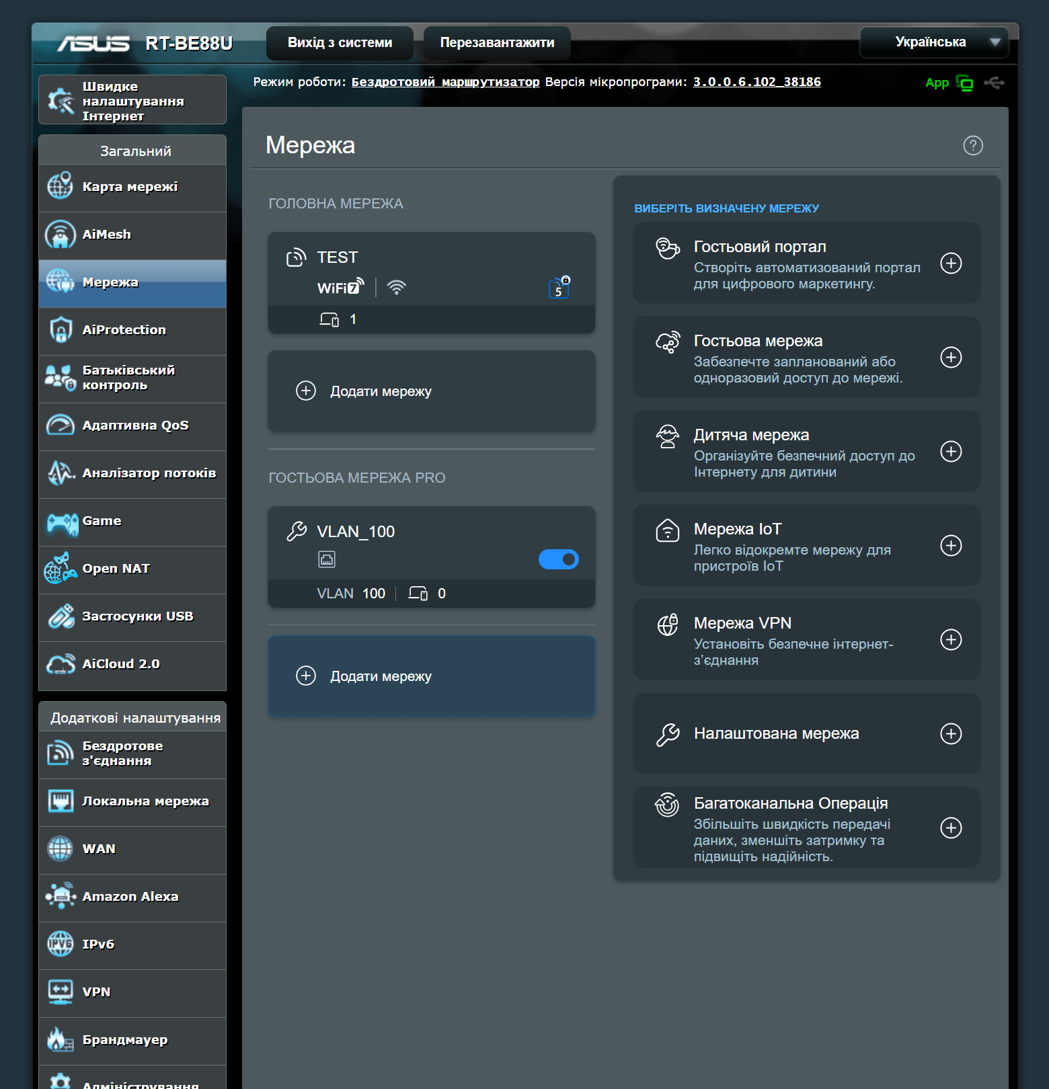Click the Перезавантажити button
Viewport: 1049px width, 1089px height.
[497, 43]
